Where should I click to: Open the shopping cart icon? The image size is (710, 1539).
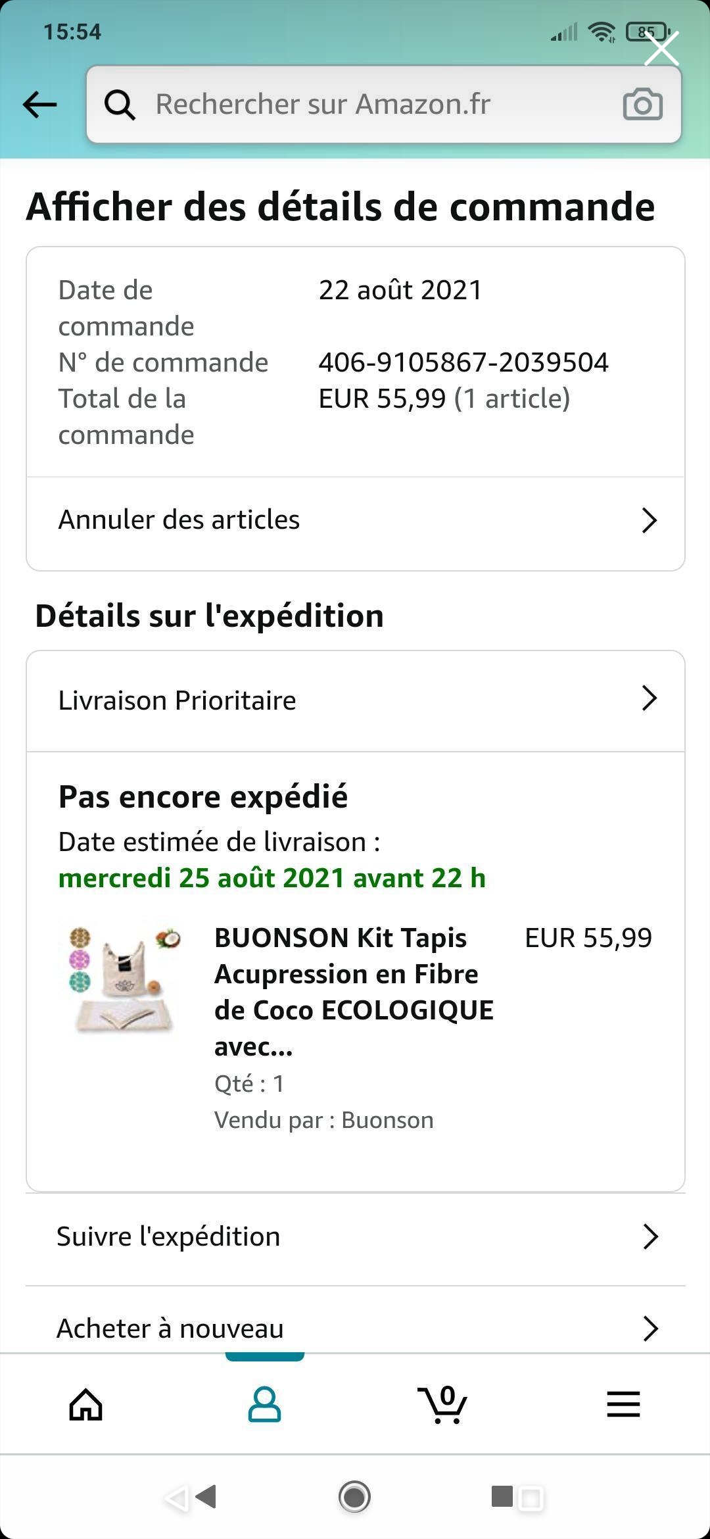(442, 1405)
